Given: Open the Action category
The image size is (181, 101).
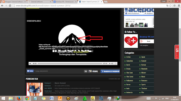Looking at the screenshot, I should click(x=128, y=57).
